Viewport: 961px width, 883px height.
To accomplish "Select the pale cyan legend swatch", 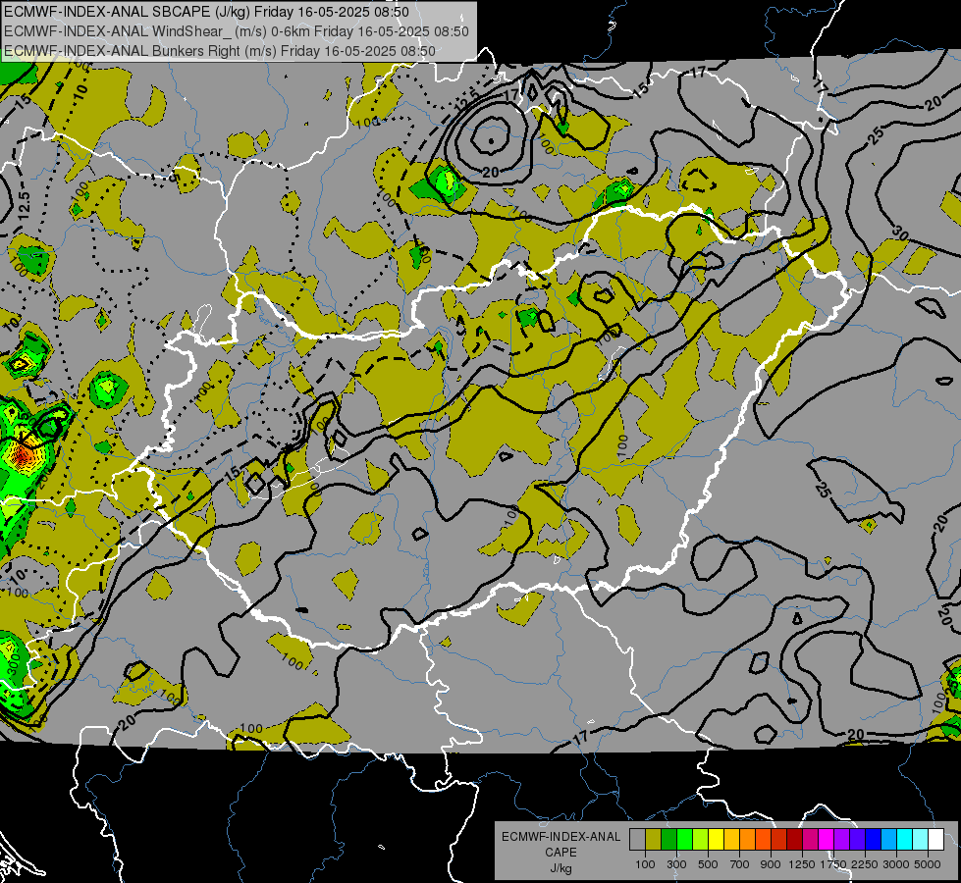I will click(x=921, y=839).
